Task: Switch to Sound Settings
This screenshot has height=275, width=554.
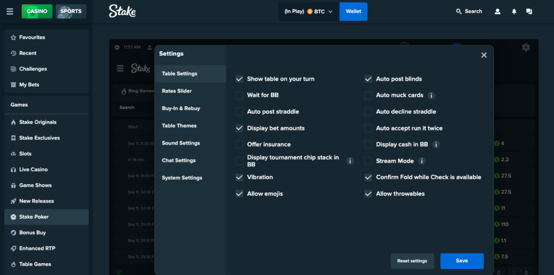Action: (190, 143)
